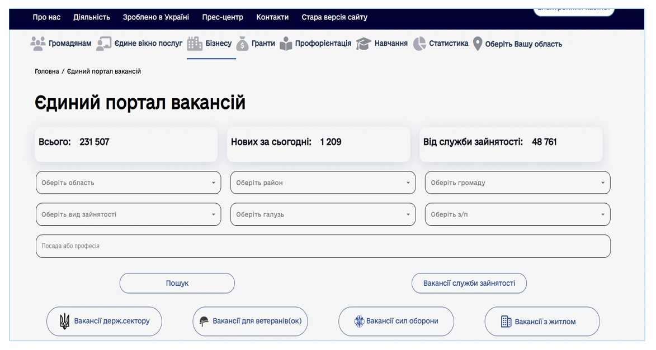656x350 pixels.
Task: Click the Профорієнтація reader icon
Action: [x=286, y=44]
